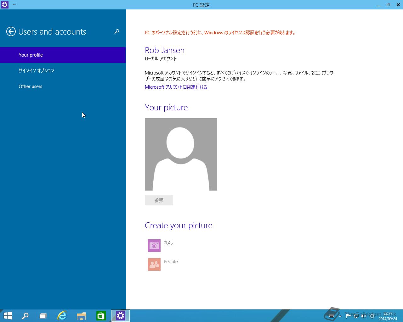The image size is (403, 322).
Task: Open the title-bar ellipsis menu
Action: point(14,5)
